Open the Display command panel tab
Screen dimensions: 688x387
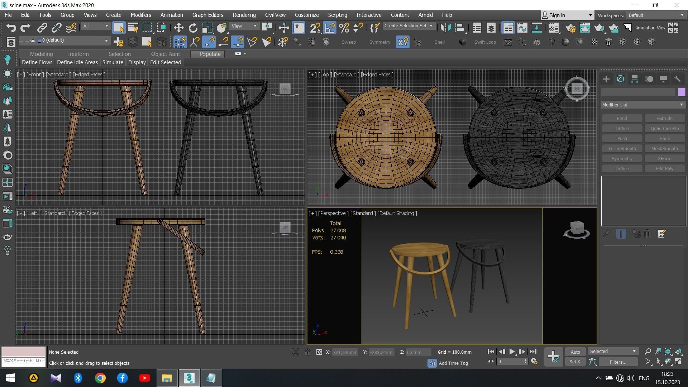(x=663, y=79)
